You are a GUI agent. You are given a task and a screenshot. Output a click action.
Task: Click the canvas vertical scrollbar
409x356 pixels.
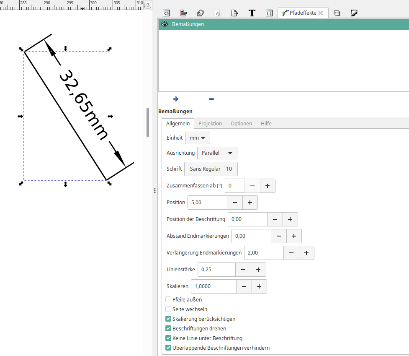tap(148, 122)
